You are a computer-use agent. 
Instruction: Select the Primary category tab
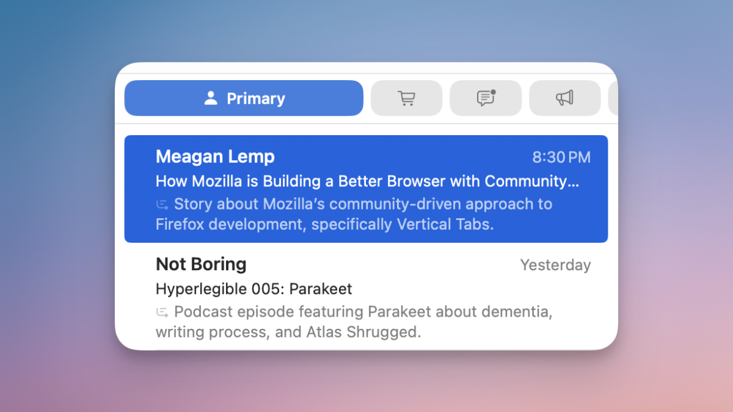[x=244, y=98]
